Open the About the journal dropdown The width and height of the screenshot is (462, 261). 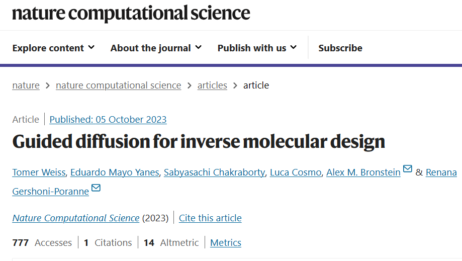(x=156, y=48)
